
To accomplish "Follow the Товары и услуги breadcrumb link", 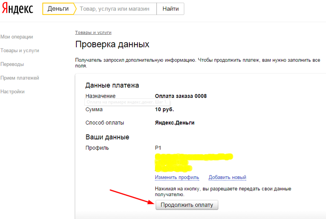I will click(93, 32).
